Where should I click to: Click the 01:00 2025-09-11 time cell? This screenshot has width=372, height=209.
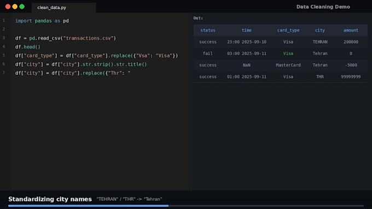point(247,77)
